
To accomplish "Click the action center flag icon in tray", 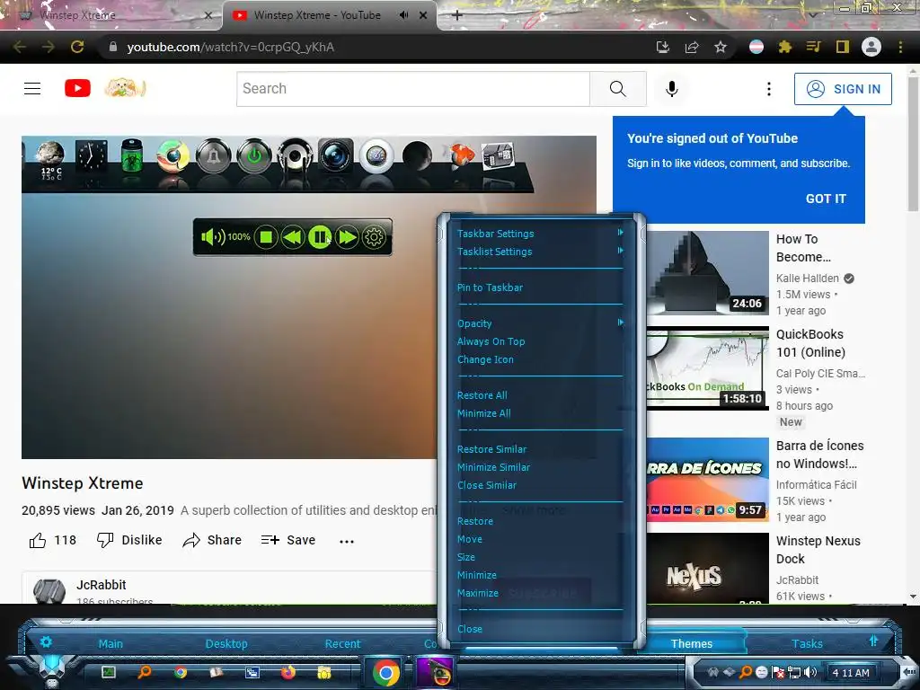I will click(778, 672).
